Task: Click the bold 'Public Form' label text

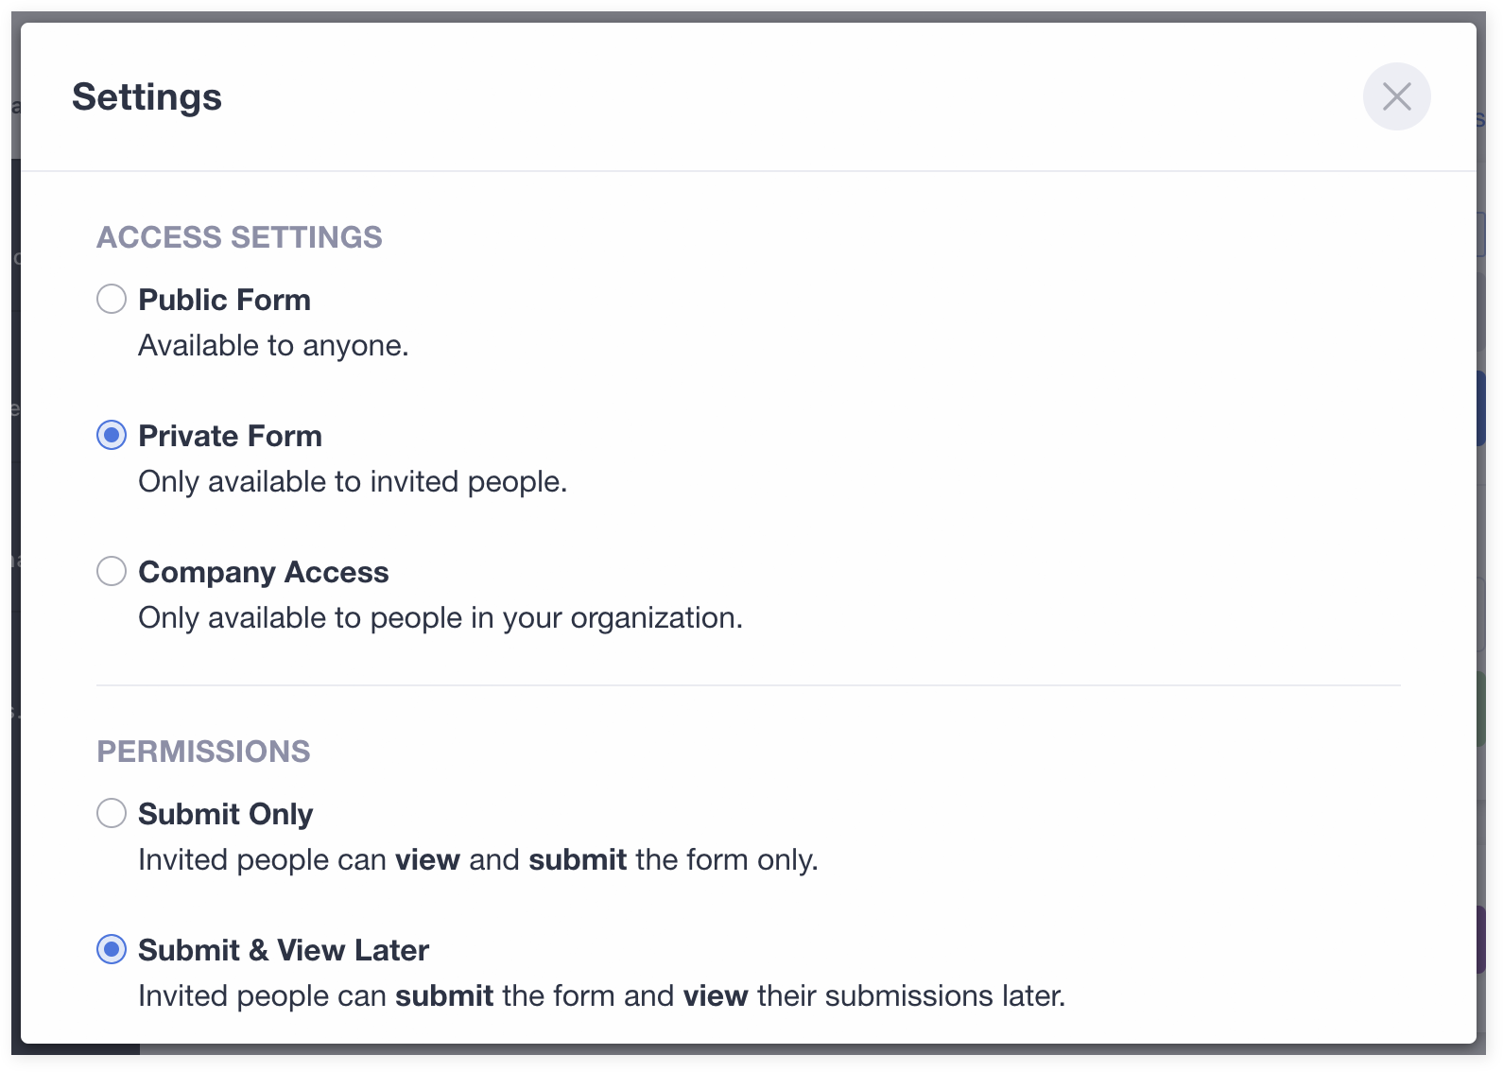Action: point(224,300)
